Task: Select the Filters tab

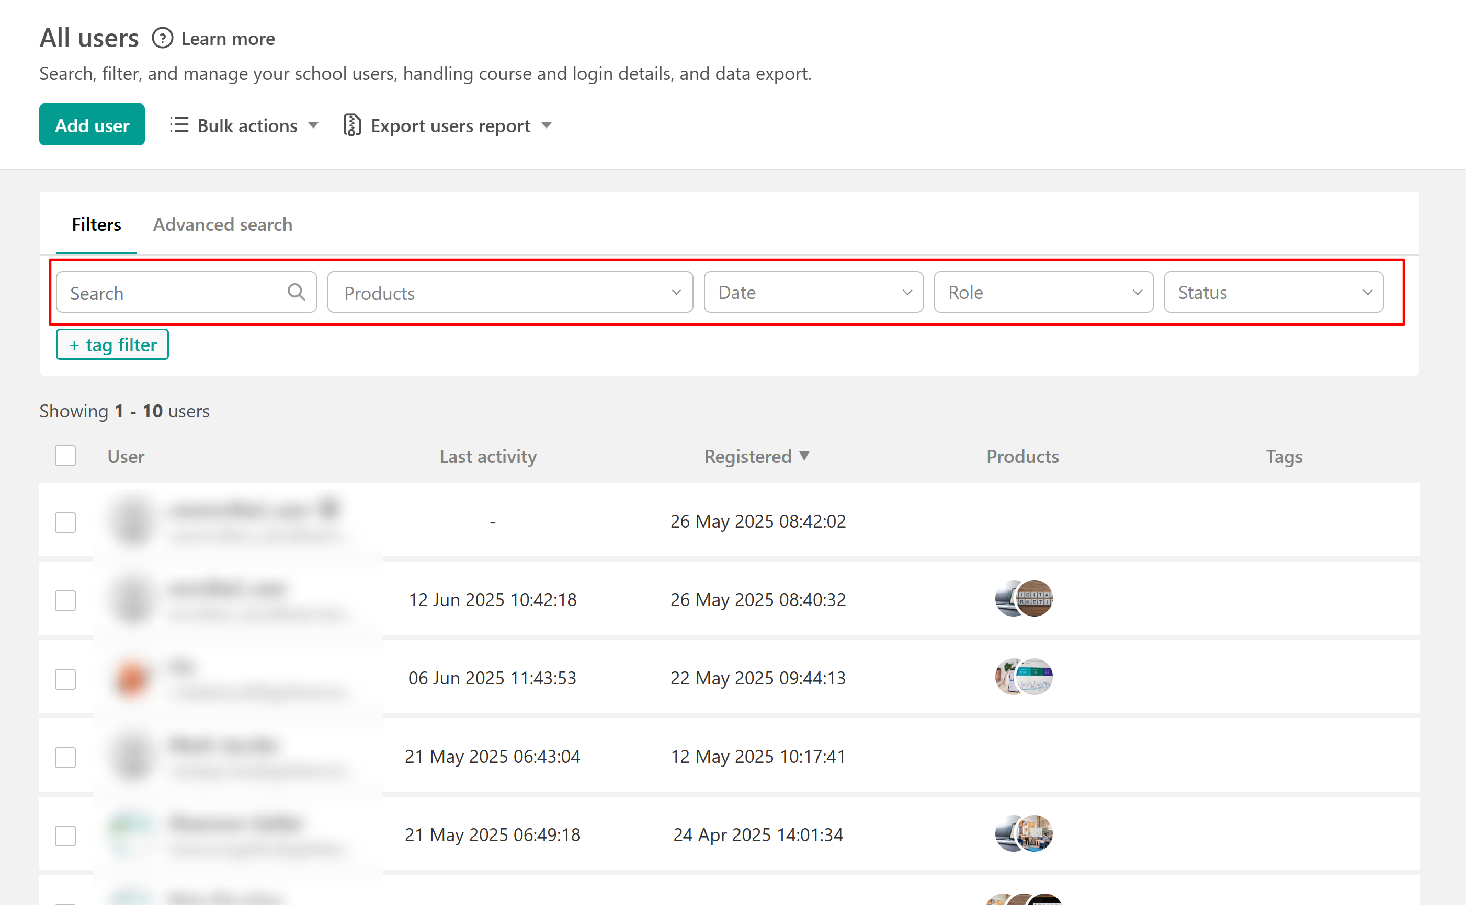Action: (96, 225)
